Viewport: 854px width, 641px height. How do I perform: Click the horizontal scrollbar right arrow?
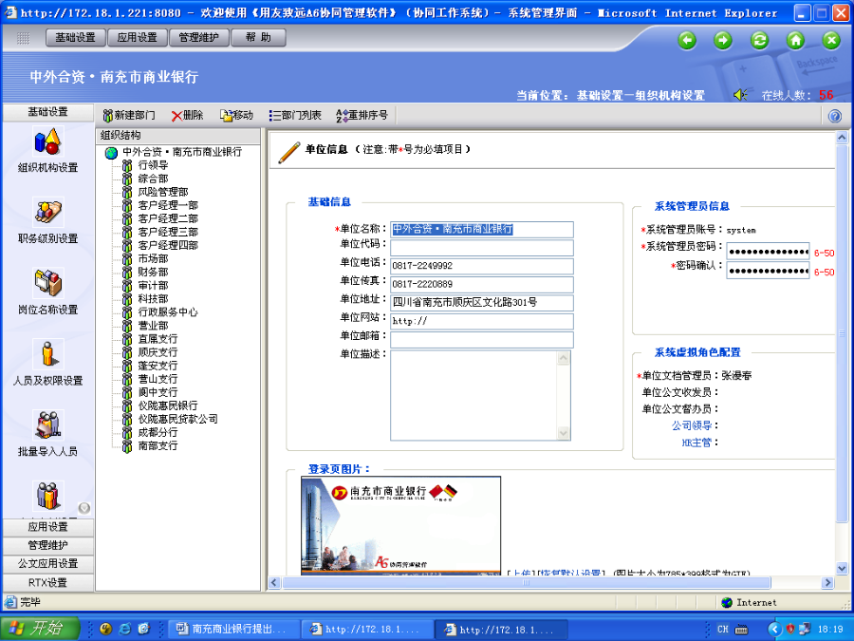(x=827, y=583)
